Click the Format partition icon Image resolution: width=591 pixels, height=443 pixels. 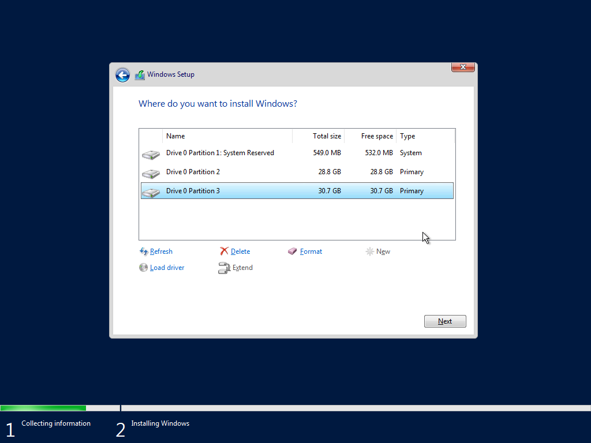click(x=291, y=251)
